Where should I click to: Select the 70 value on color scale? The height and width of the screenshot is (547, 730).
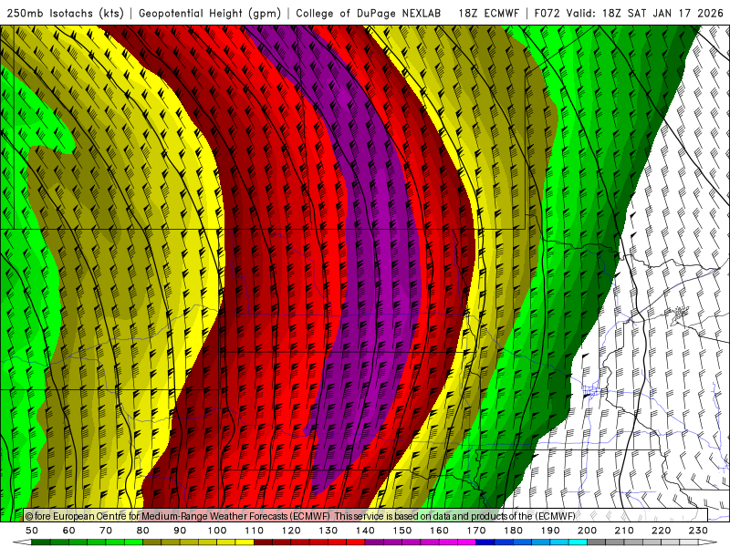point(106,531)
